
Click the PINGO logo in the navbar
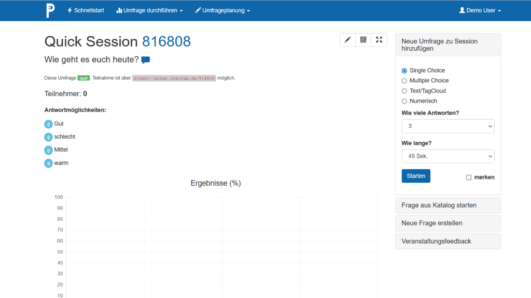[49, 10]
